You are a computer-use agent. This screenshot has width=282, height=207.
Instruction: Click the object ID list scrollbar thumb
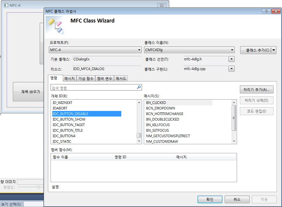tap(139, 135)
